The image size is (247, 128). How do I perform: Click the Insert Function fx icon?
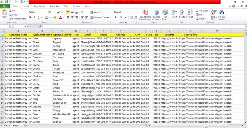(40, 27)
